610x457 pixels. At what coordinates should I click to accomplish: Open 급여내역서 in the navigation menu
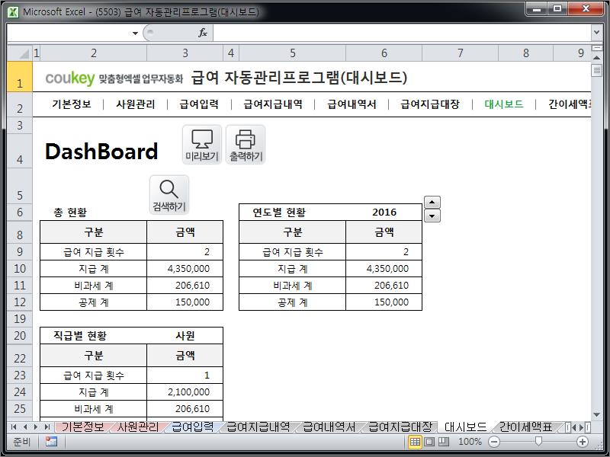pos(352,104)
